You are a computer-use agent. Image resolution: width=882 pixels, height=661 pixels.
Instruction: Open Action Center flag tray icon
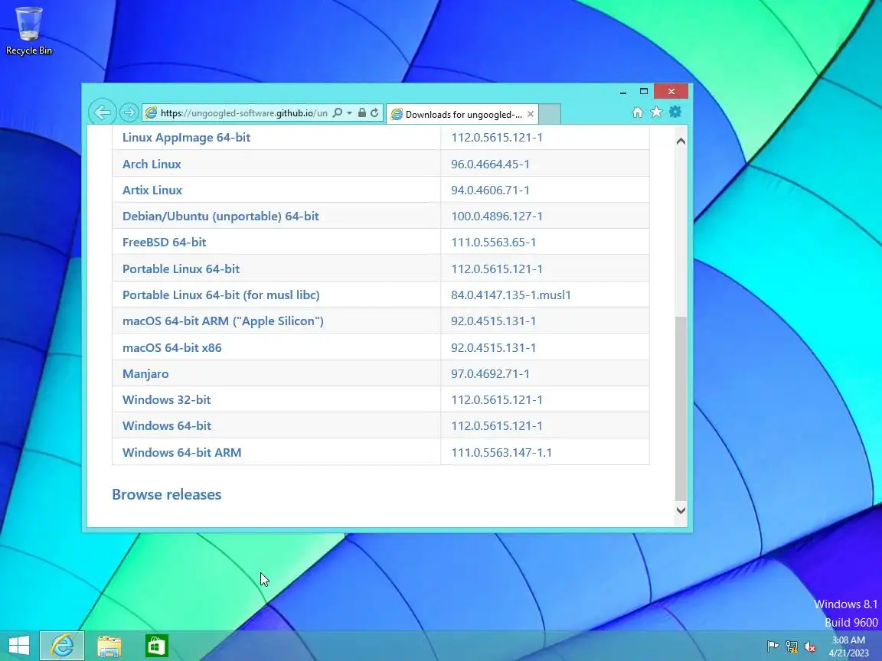[773, 646]
